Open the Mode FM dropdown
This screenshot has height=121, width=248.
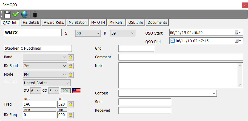64,74
